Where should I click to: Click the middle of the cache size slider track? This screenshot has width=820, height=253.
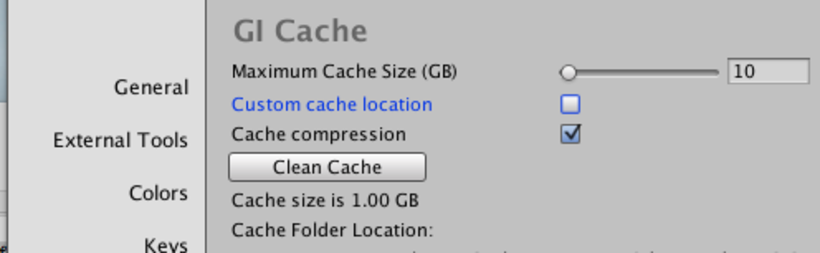(x=640, y=73)
